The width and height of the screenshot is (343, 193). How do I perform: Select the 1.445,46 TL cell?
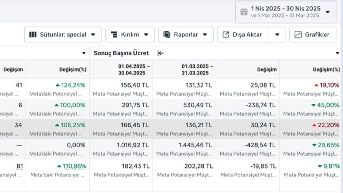pos(184,149)
